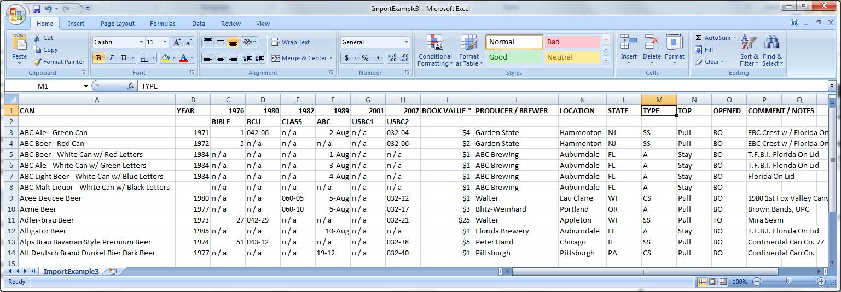841x292 pixels.
Task: Increase font size with Grow Font
Action: [177, 42]
